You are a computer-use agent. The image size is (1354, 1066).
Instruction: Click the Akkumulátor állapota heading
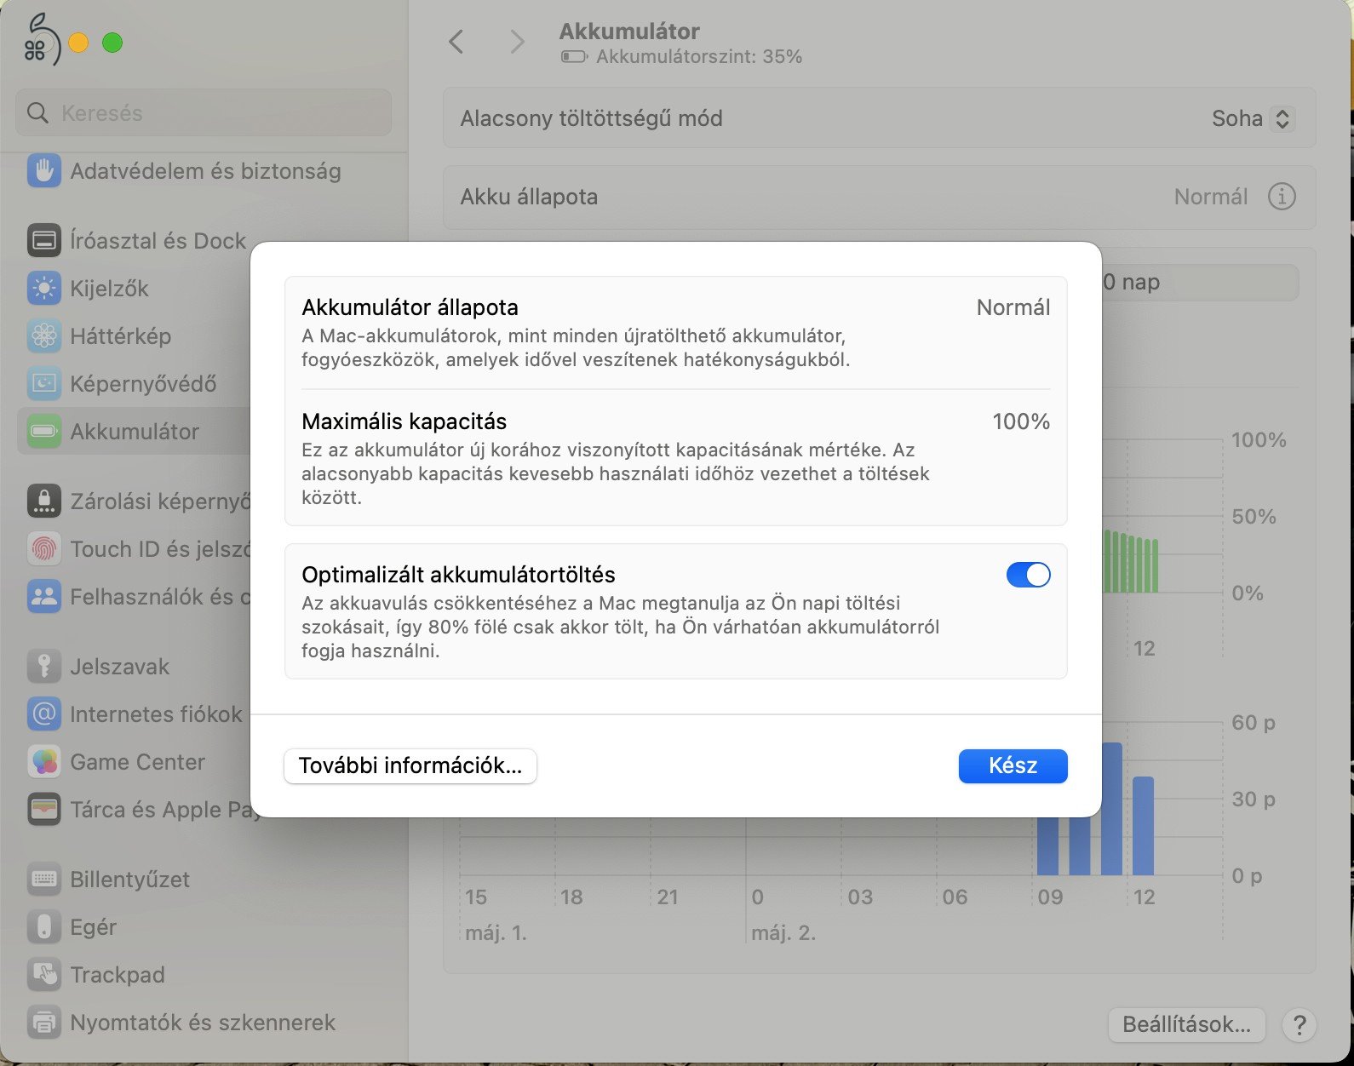pos(410,307)
